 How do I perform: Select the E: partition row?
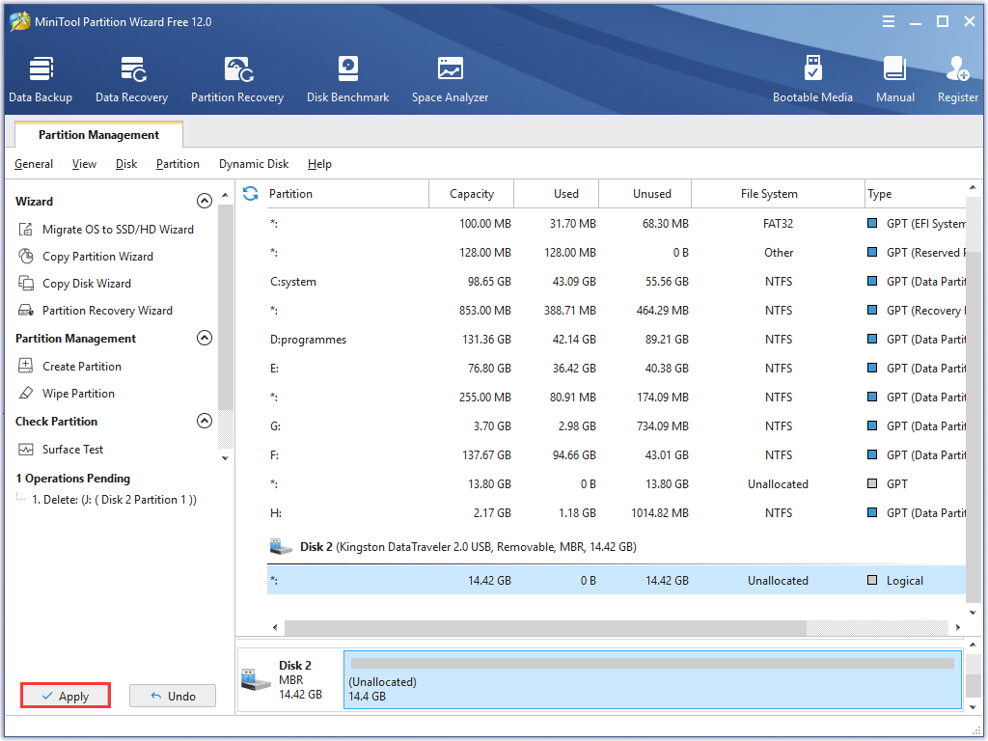(x=617, y=368)
